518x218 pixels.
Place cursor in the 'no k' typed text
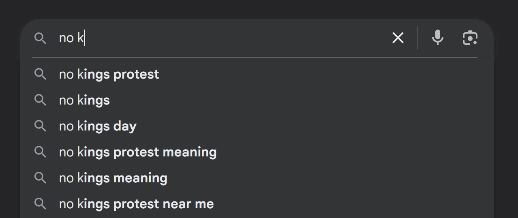[x=71, y=38]
